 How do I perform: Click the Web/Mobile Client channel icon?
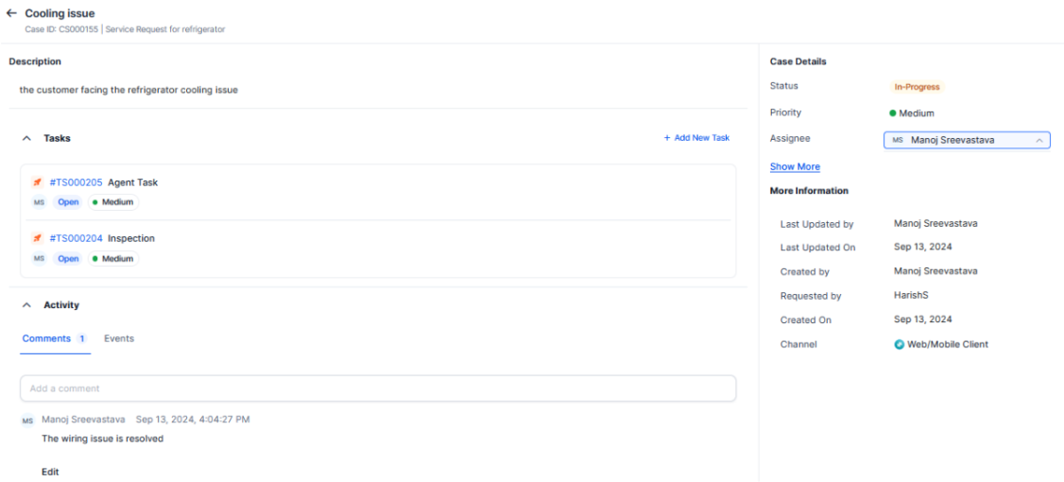coord(900,345)
